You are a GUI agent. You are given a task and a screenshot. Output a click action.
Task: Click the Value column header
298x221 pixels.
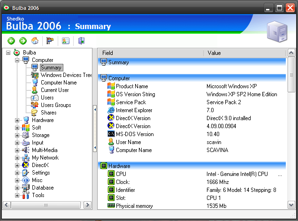[245, 53]
